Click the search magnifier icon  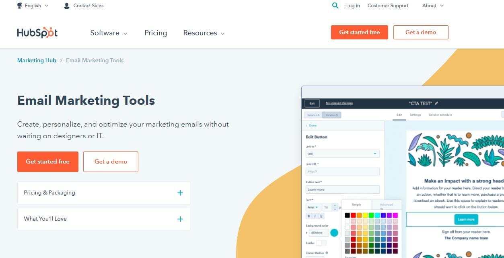[335, 6]
